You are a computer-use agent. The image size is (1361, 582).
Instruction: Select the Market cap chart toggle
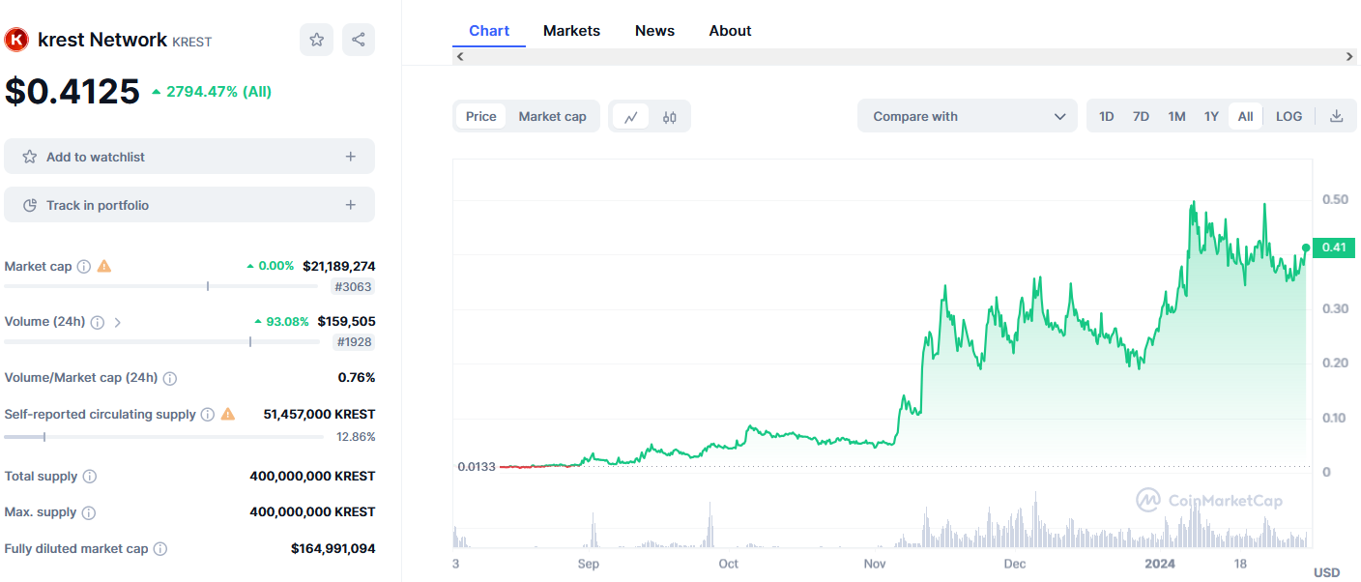(x=552, y=116)
